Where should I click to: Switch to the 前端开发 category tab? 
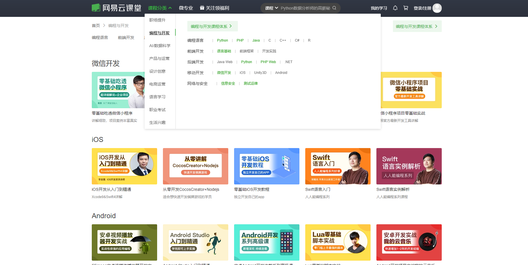126,37
